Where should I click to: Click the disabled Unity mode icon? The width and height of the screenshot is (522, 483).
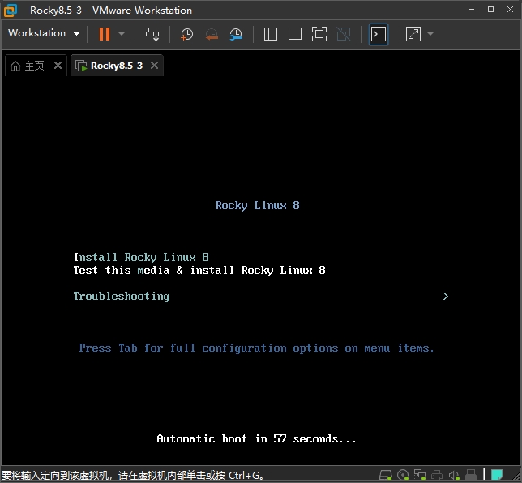click(x=344, y=34)
